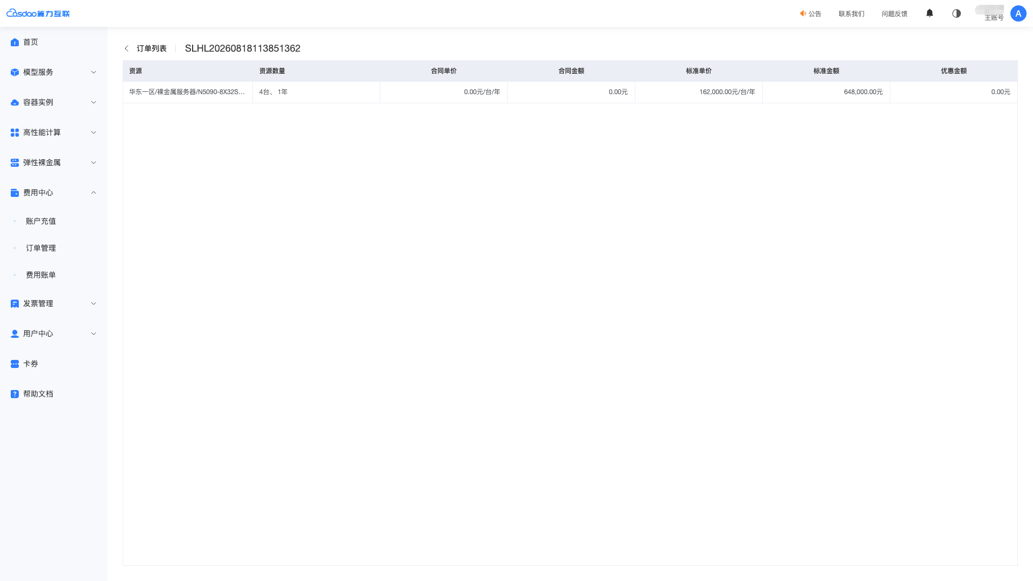Image resolution: width=1033 pixels, height=581 pixels.
Task: Click the 合同单价 column header
Action: point(444,71)
